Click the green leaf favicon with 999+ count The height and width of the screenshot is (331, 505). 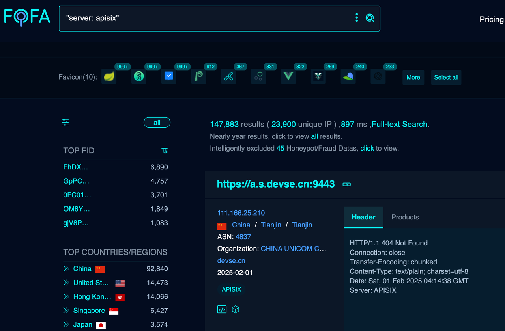click(x=109, y=76)
